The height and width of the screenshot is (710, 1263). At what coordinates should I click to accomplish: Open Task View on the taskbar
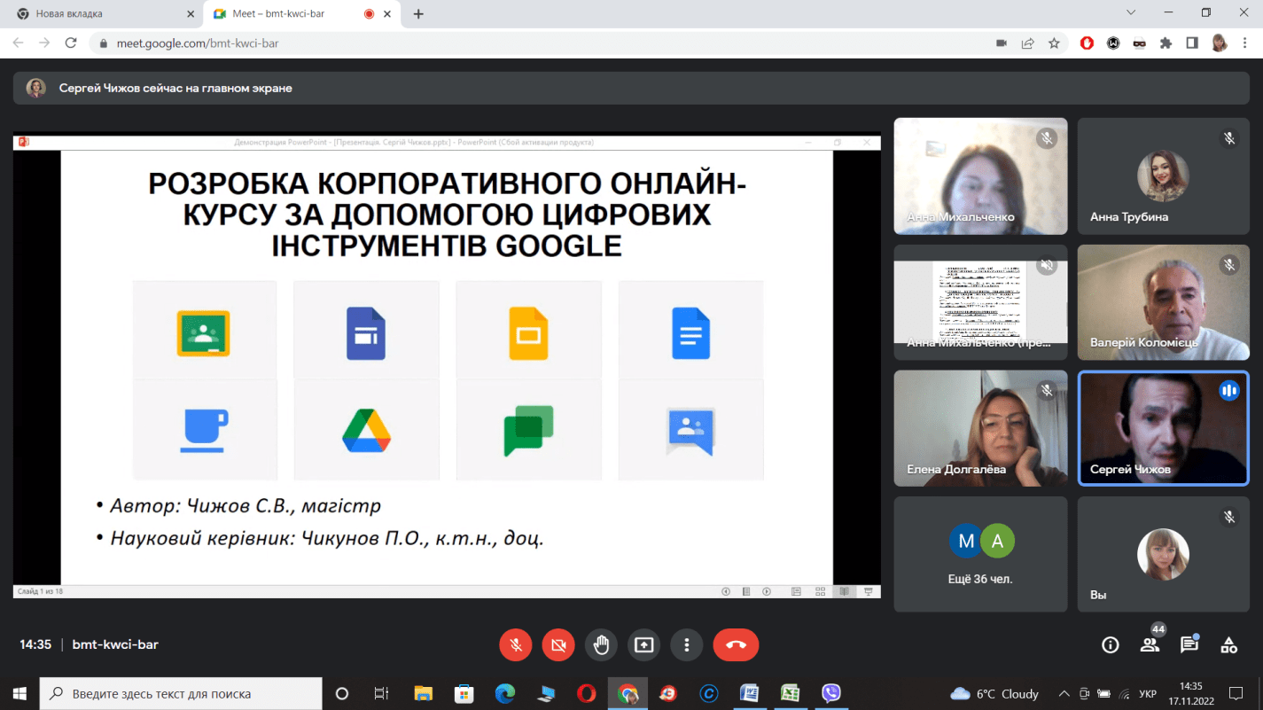click(381, 694)
